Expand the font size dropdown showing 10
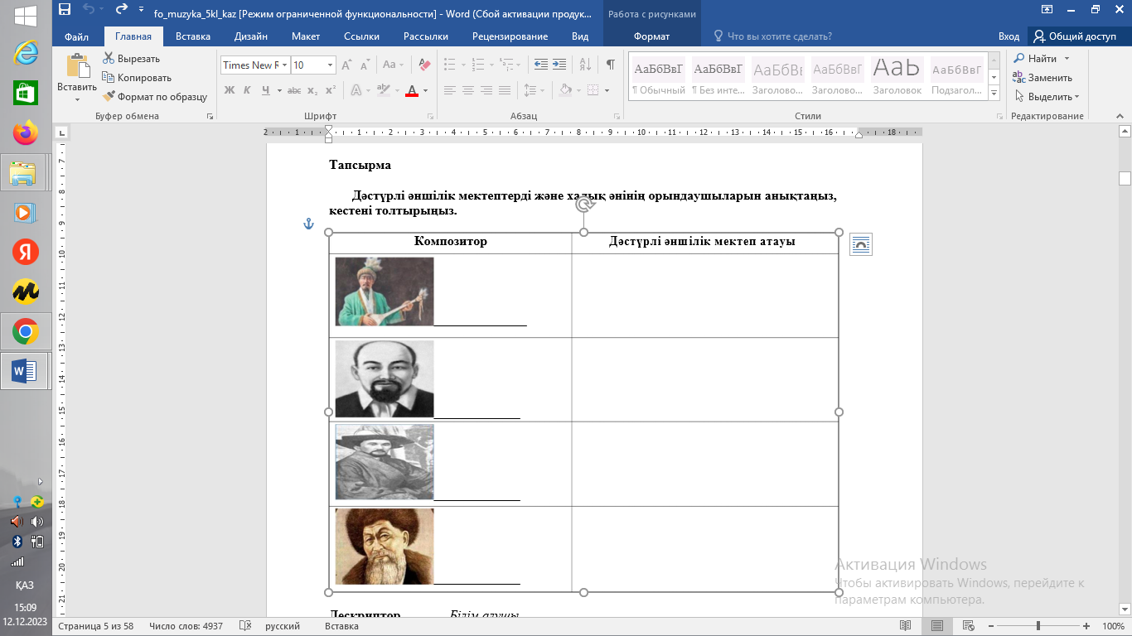The height and width of the screenshot is (636, 1132). (331, 65)
